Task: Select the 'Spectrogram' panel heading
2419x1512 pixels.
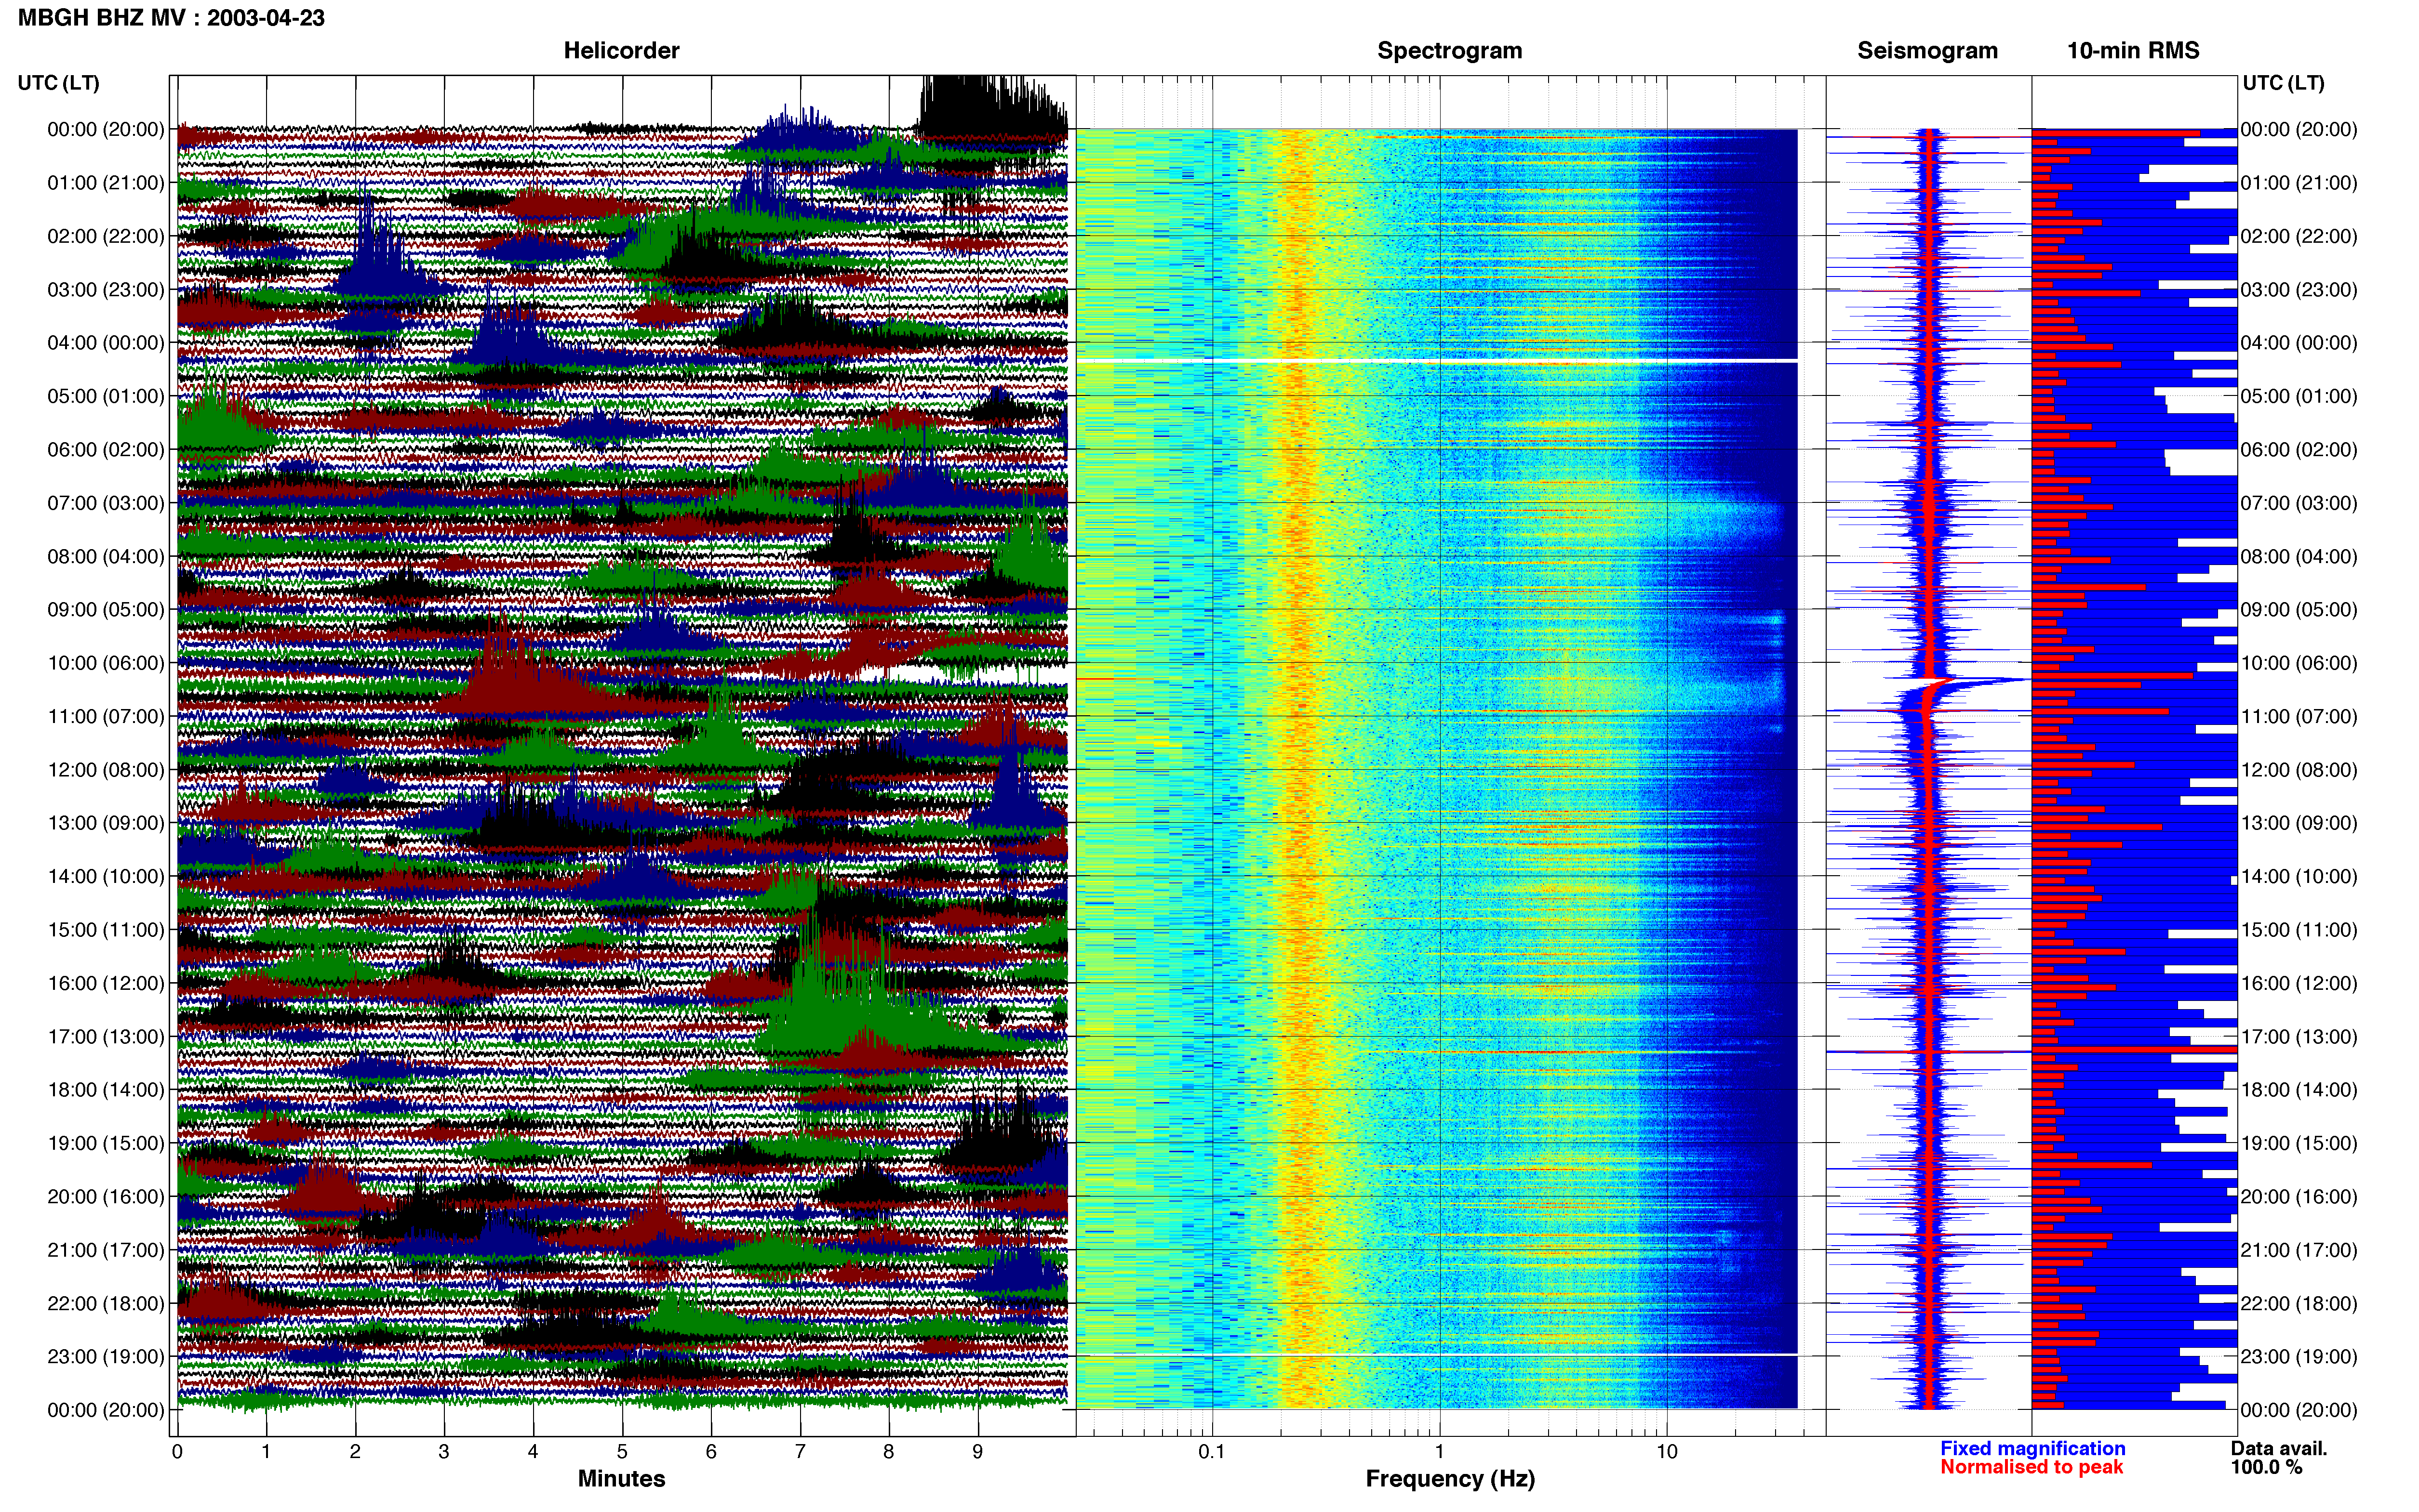Action: pyautogui.click(x=1450, y=51)
